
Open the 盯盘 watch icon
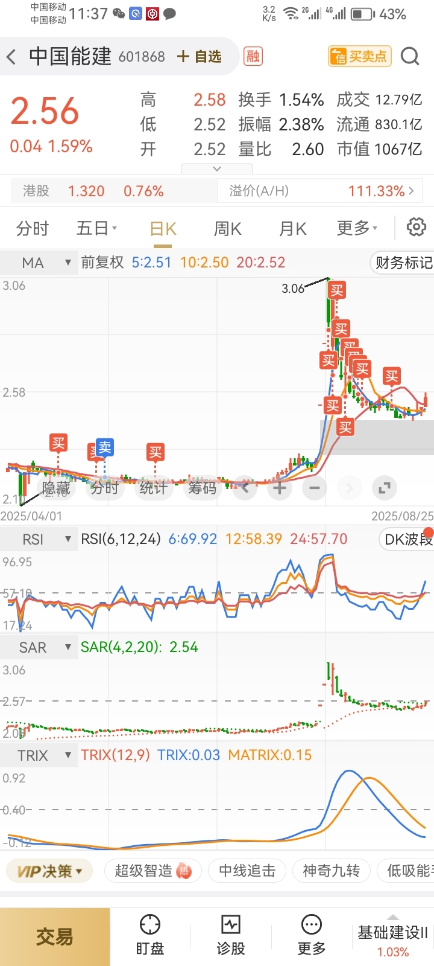150,935
